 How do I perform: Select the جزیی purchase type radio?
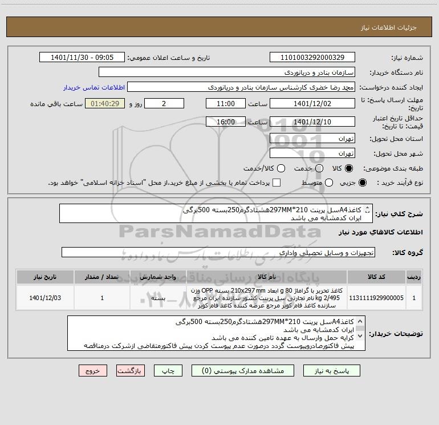pyautogui.click(x=362, y=183)
